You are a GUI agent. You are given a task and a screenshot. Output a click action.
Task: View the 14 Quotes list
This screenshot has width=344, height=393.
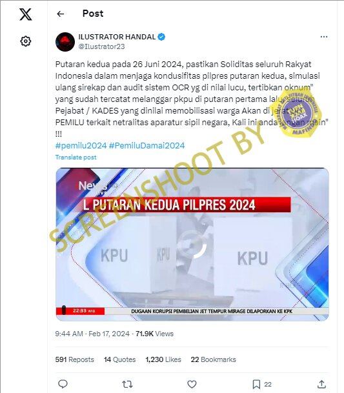pos(119,359)
